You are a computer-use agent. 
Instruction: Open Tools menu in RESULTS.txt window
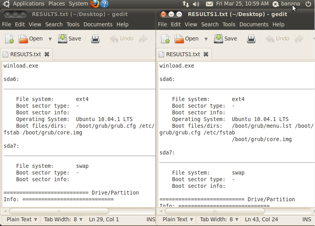click(73, 24)
